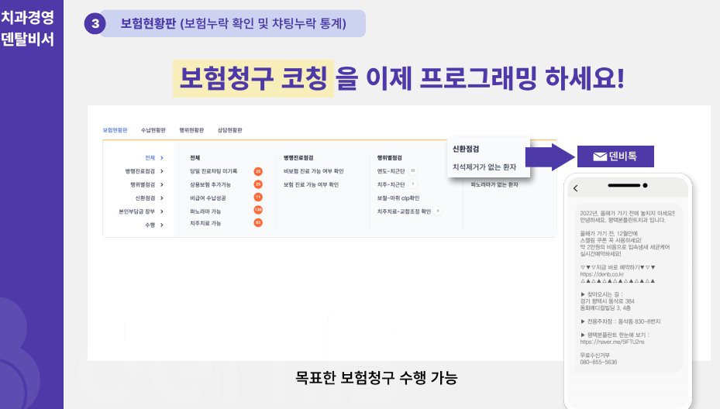Tap the back arrow in phone mockup

pyautogui.click(x=575, y=188)
